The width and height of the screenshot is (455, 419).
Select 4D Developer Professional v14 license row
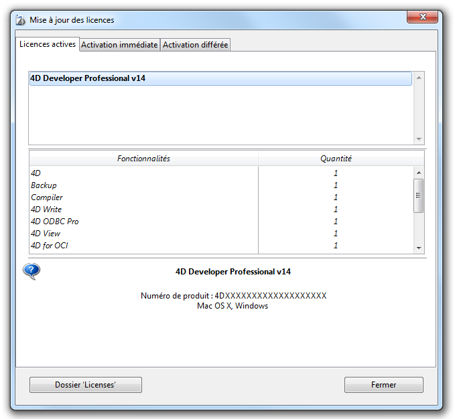click(x=220, y=78)
